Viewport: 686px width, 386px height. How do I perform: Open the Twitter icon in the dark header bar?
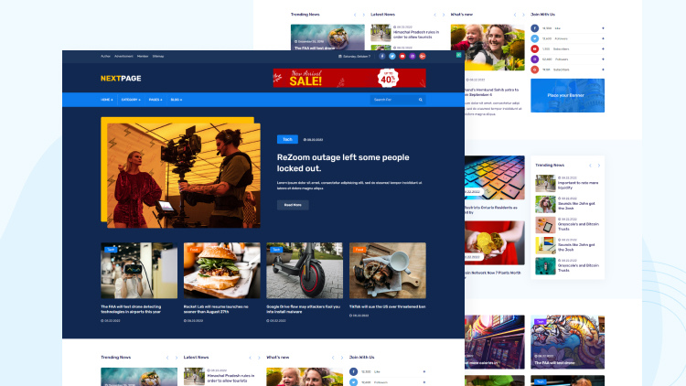(x=392, y=56)
